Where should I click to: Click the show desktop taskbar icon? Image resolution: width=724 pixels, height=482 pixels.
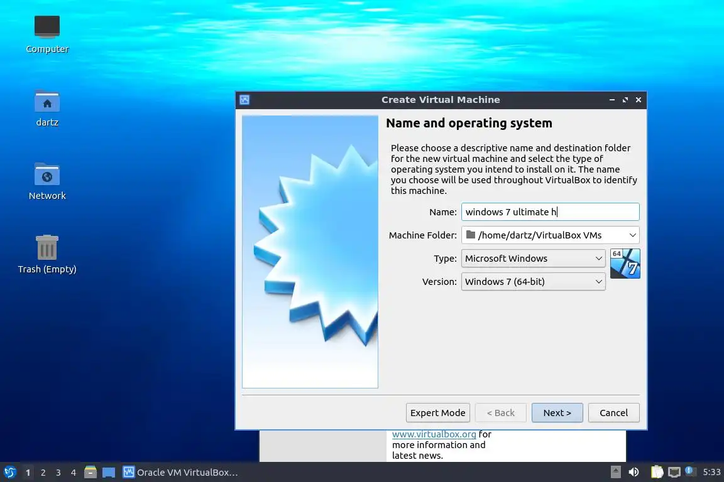pos(109,473)
